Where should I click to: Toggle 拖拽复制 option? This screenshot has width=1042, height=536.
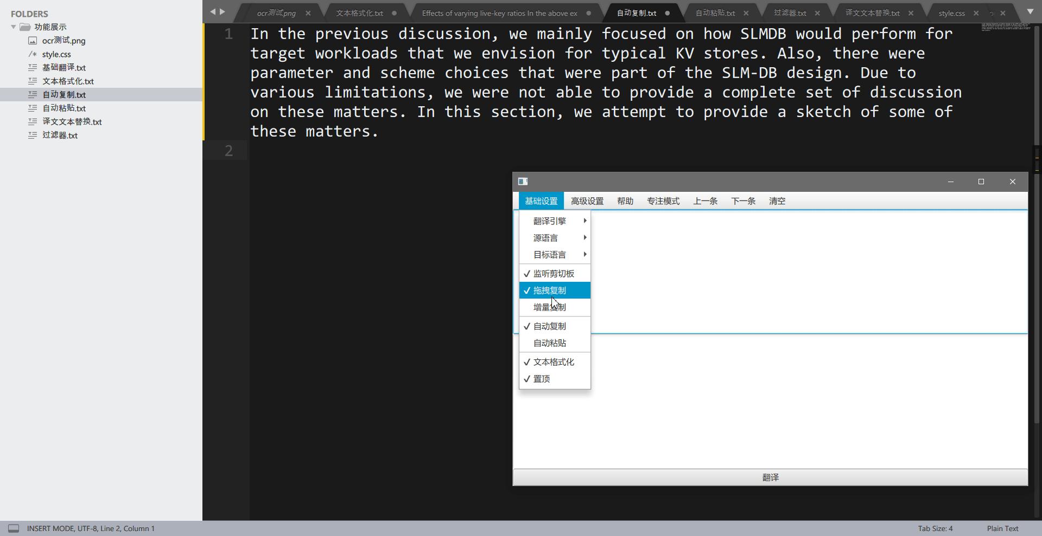click(x=555, y=290)
